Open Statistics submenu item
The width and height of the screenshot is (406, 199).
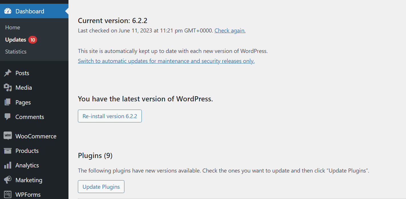(16, 52)
